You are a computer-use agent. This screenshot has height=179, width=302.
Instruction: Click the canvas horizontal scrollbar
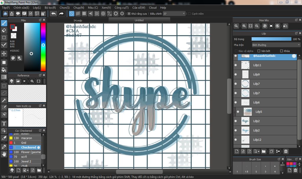(139, 172)
